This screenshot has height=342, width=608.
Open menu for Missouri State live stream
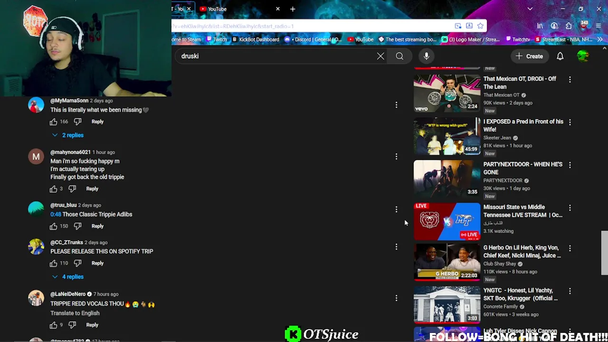coord(570,208)
